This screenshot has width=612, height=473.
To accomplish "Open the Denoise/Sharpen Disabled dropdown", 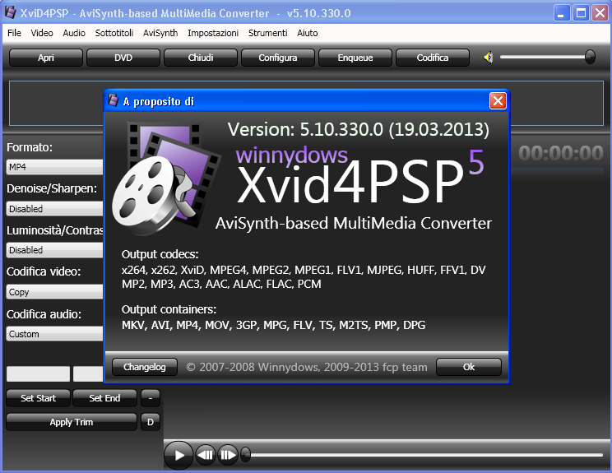I will tap(54, 209).
